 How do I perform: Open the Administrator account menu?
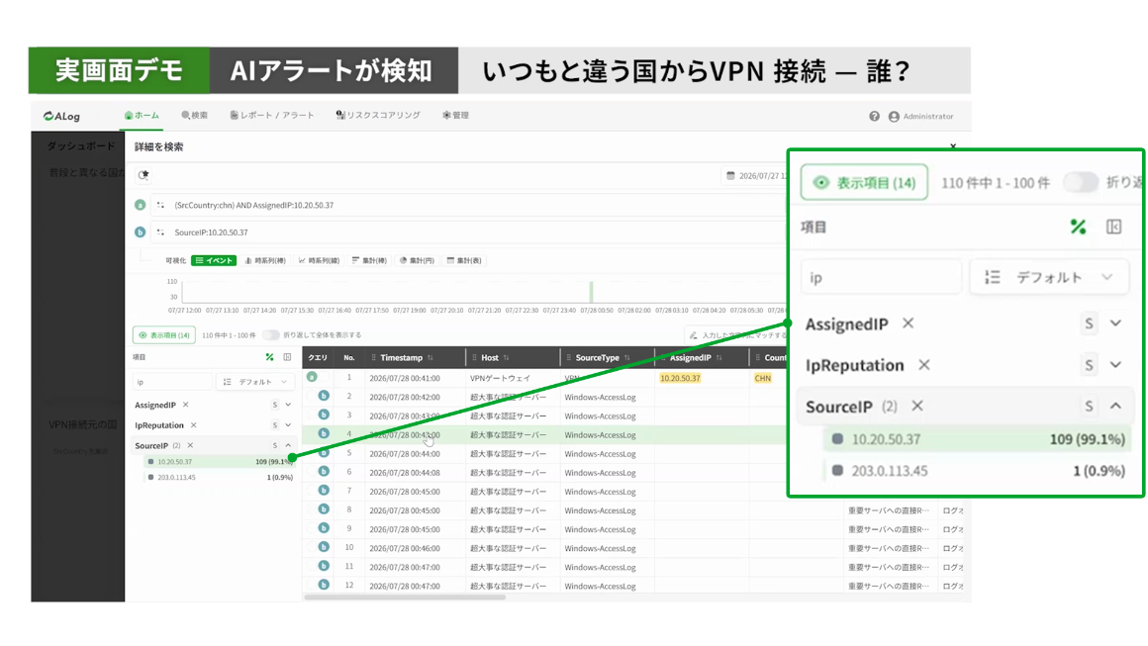[921, 117]
